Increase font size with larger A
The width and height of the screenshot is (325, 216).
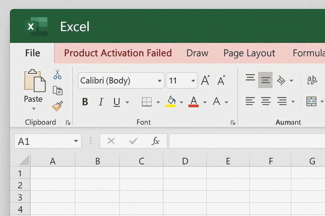[x=205, y=80]
